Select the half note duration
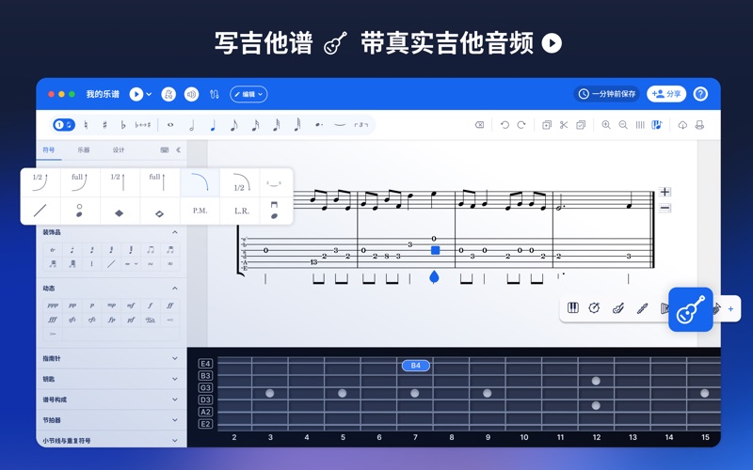 pyautogui.click(x=192, y=125)
